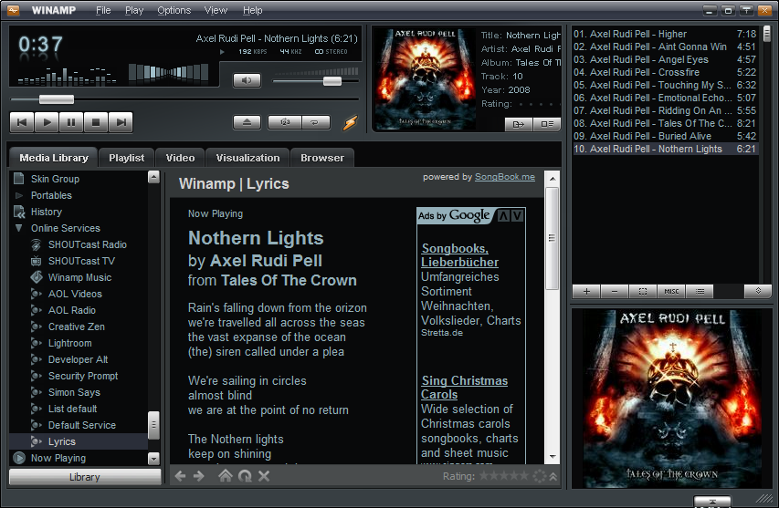
Task: Switch to the Playlist tab
Action: [x=127, y=158]
